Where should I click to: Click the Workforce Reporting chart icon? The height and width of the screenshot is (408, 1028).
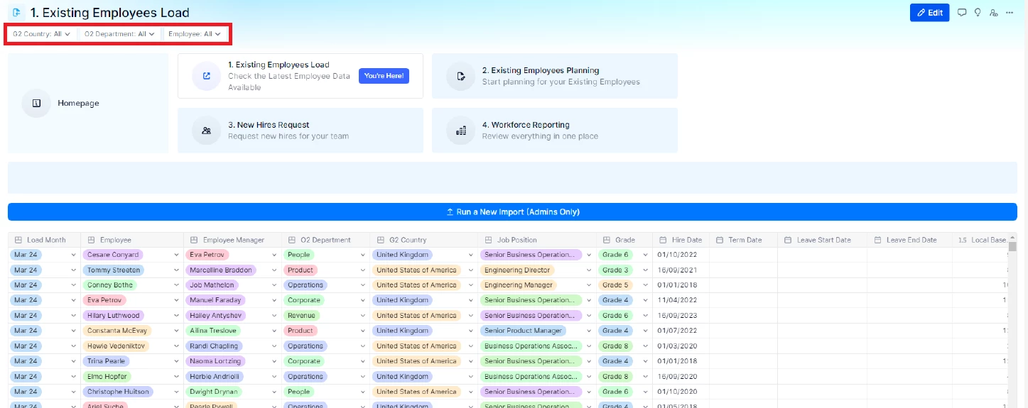coord(460,131)
